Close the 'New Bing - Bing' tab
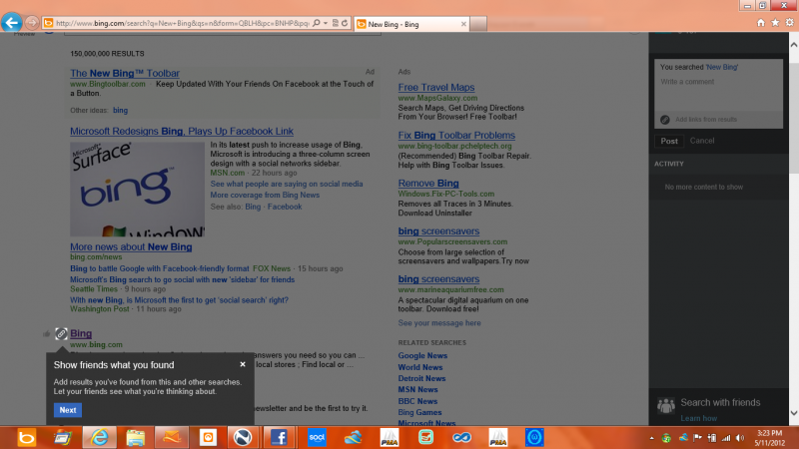Viewport: 799px width, 449px height. (463, 24)
